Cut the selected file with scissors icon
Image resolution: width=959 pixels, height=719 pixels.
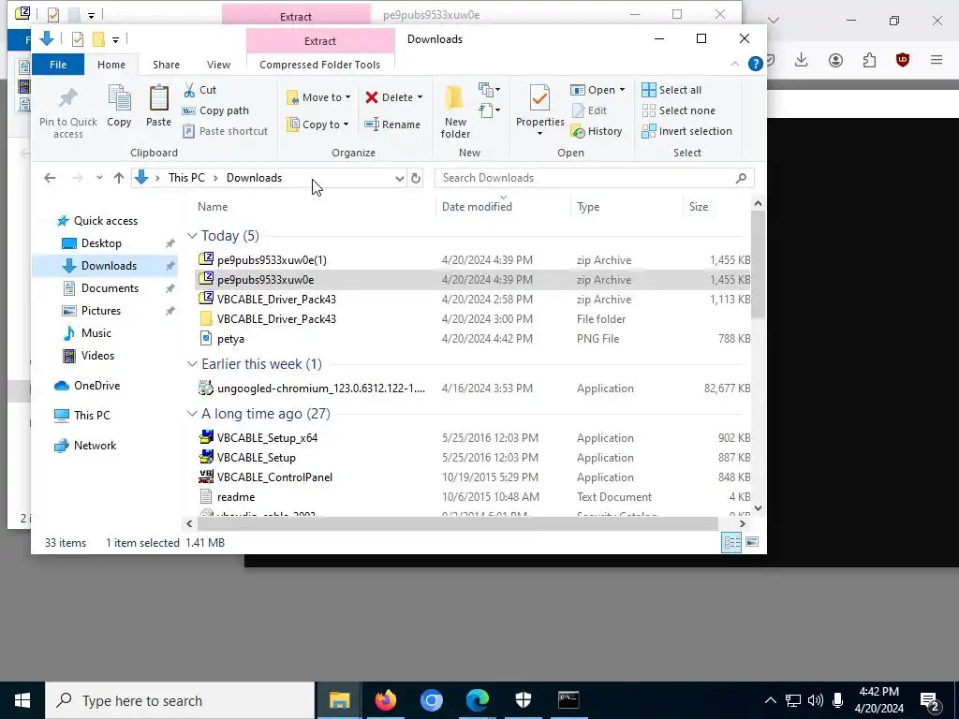(x=200, y=90)
